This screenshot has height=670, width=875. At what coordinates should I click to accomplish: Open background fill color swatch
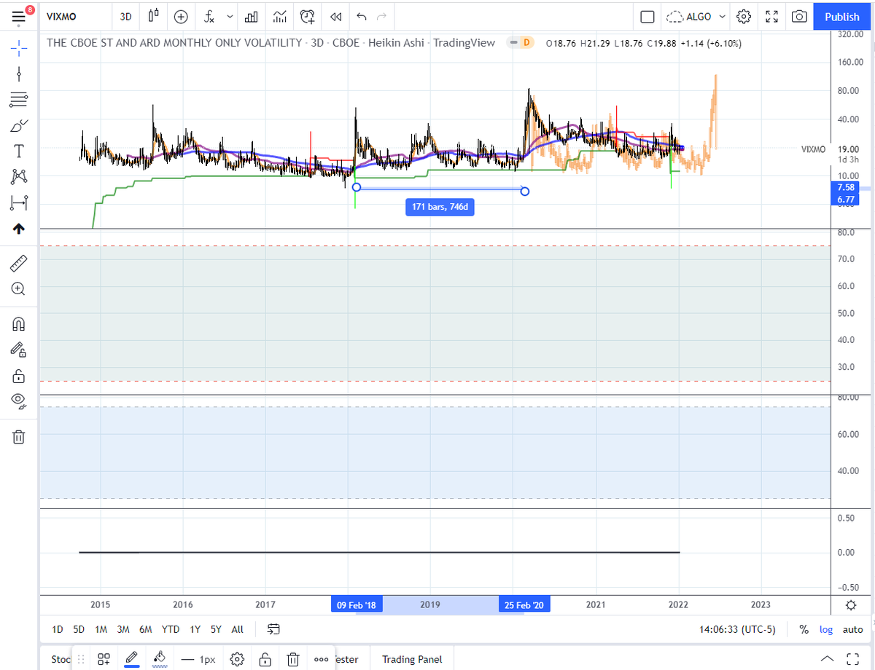tap(160, 659)
